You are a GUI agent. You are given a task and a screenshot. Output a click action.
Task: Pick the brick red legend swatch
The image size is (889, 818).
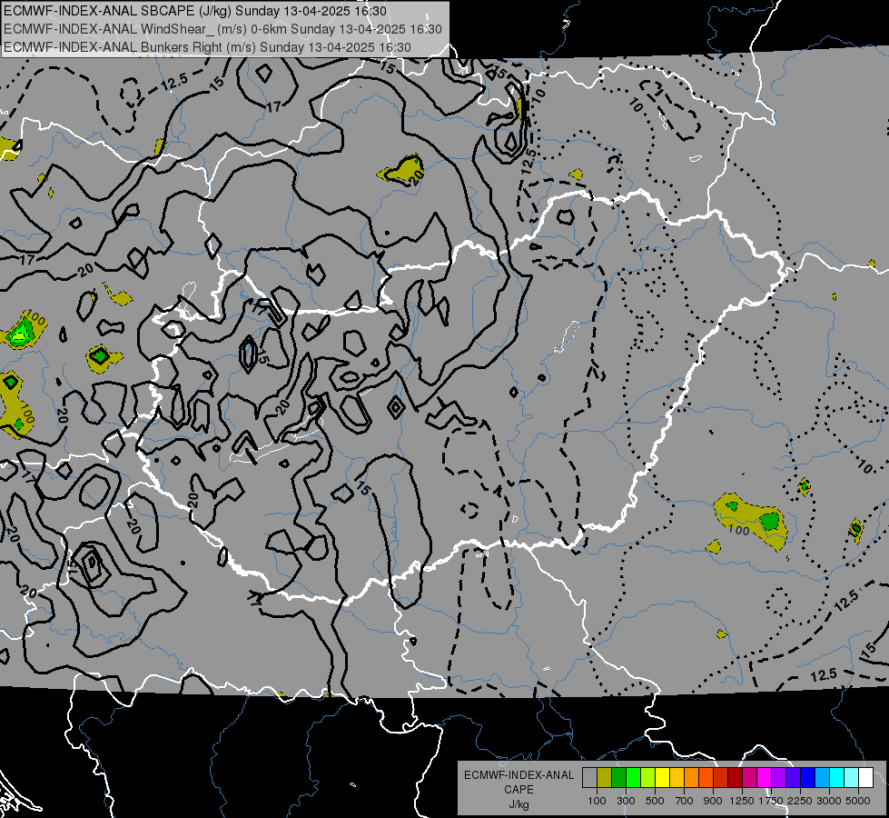(x=721, y=778)
